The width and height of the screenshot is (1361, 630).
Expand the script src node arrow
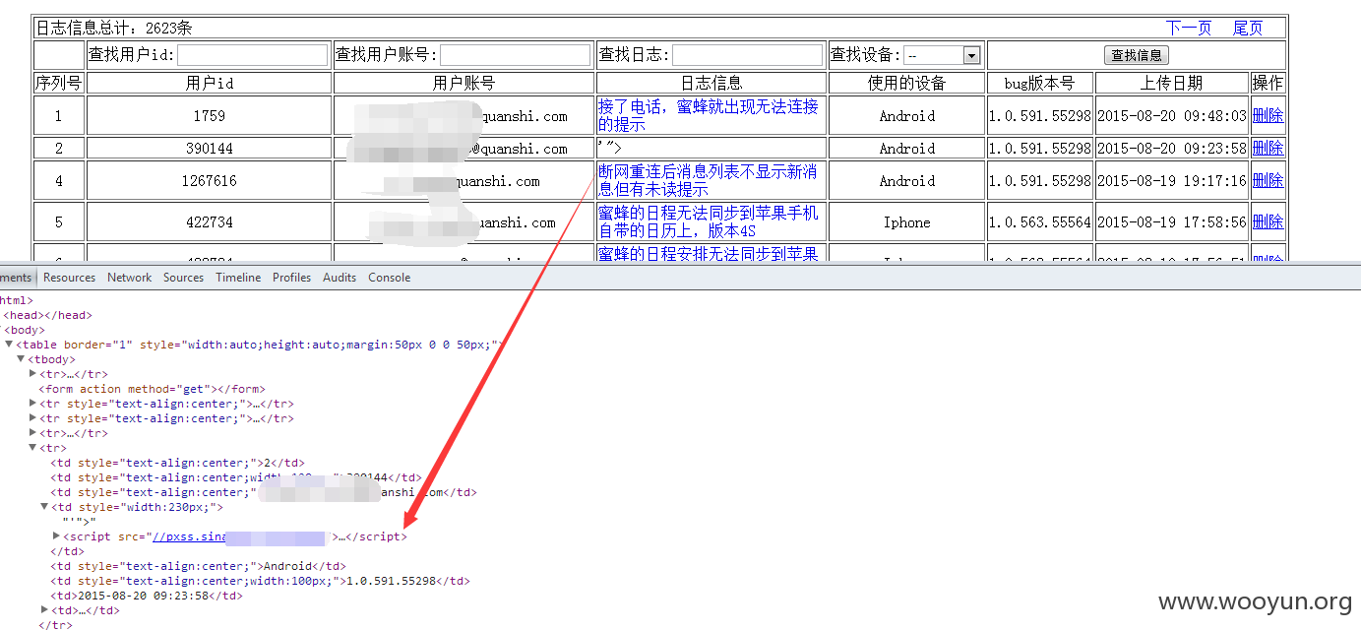coord(56,536)
